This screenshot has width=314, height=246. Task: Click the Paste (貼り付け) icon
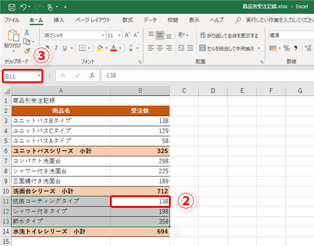click(x=13, y=35)
